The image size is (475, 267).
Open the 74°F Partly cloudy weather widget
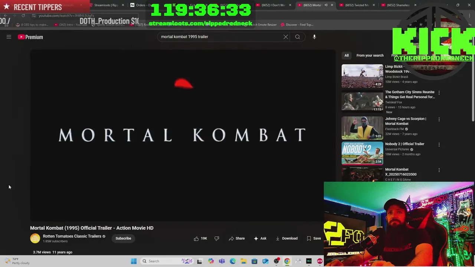pos(17,261)
